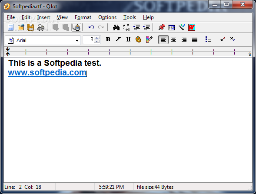The height and width of the screenshot is (194, 256).
Task: Click the right margin marker on ruler
Action: tap(250, 54)
